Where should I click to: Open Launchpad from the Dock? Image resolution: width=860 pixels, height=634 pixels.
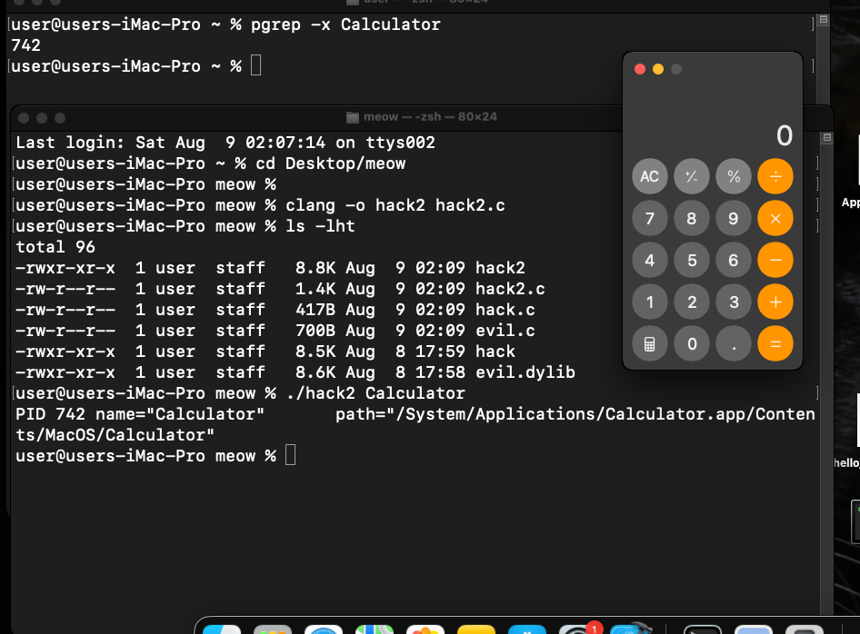(x=273, y=629)
